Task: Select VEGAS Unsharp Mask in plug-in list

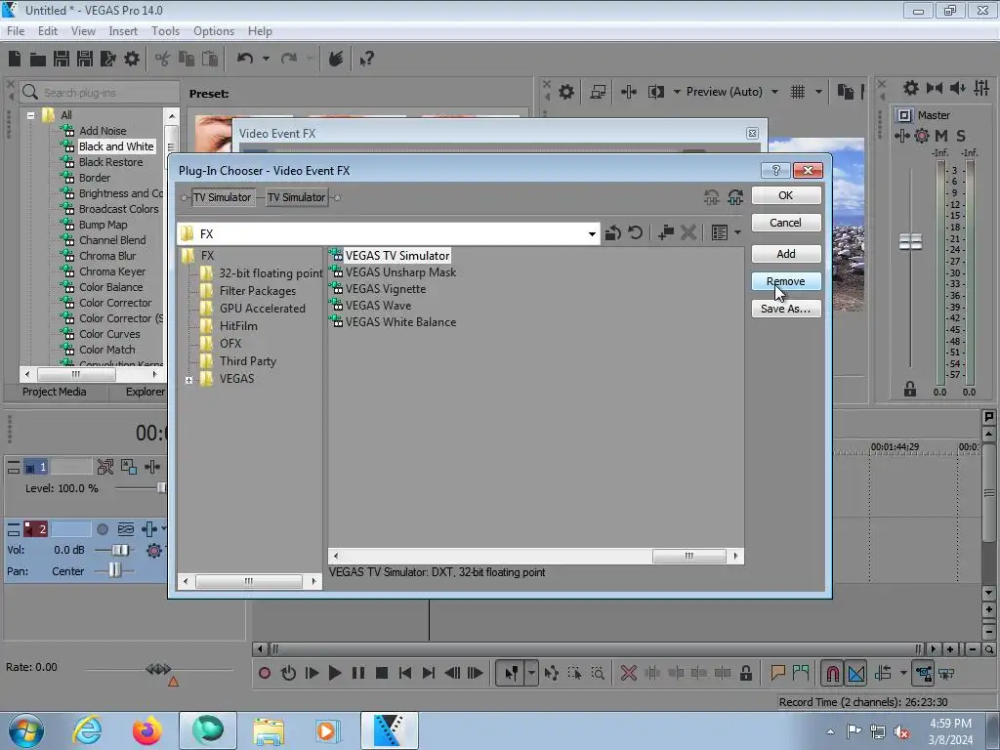Action: pos(400,272)
